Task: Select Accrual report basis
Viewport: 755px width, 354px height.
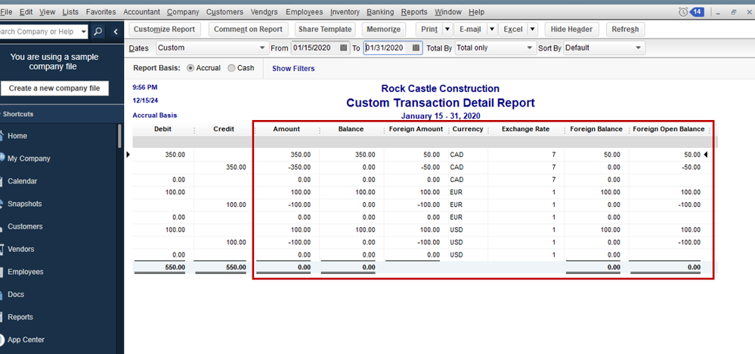Action: (x=190, y=68)
